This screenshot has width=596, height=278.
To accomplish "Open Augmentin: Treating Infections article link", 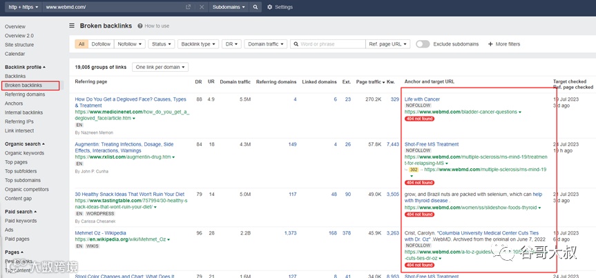I will (x=124, y=148).
